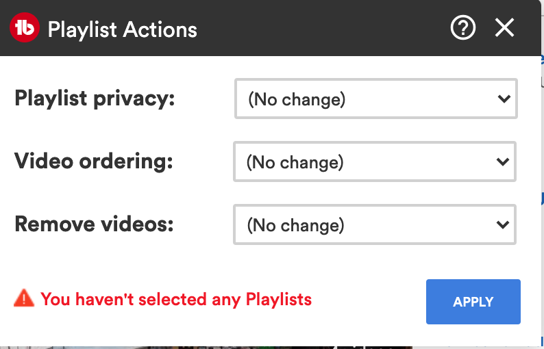
Task: Click "(No change)" text in Remove videos
Action: (295, 226)
